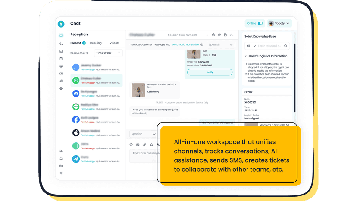Select the Facebook conversation in list
Screen dimensions: 357x201
pos(97,119)
